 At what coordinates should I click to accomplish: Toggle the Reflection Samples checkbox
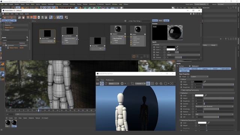pos(193,103)
